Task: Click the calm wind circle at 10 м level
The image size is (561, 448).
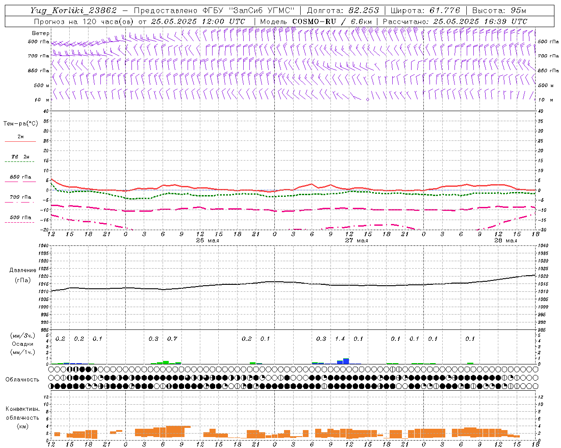Action: tap(368, 100)
